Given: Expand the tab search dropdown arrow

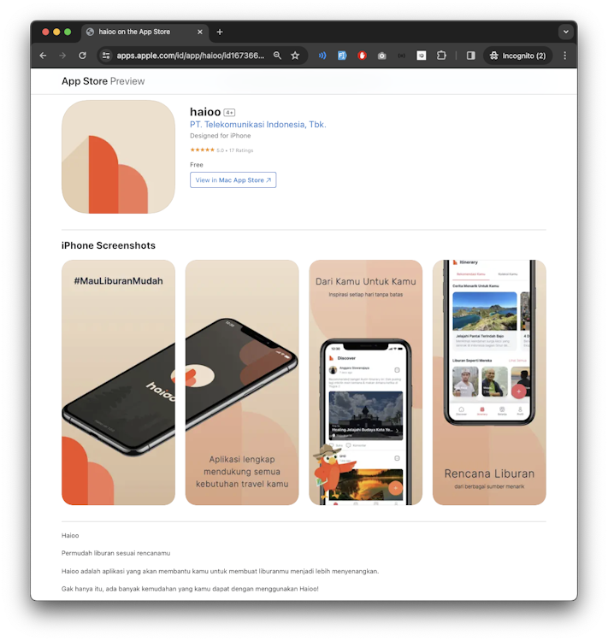Looking at the screenshot, I should tap(565, 32).
